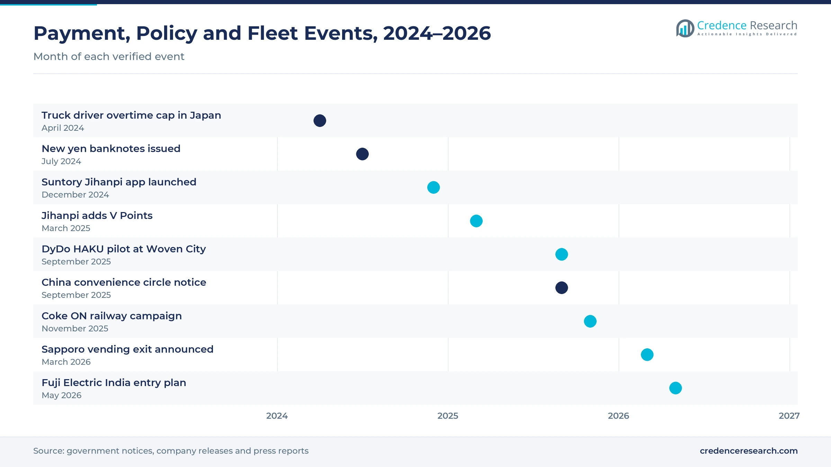This screenshot has height=467, width=831.
Task: Click the March 2025 date text
Action: point(66,228)
